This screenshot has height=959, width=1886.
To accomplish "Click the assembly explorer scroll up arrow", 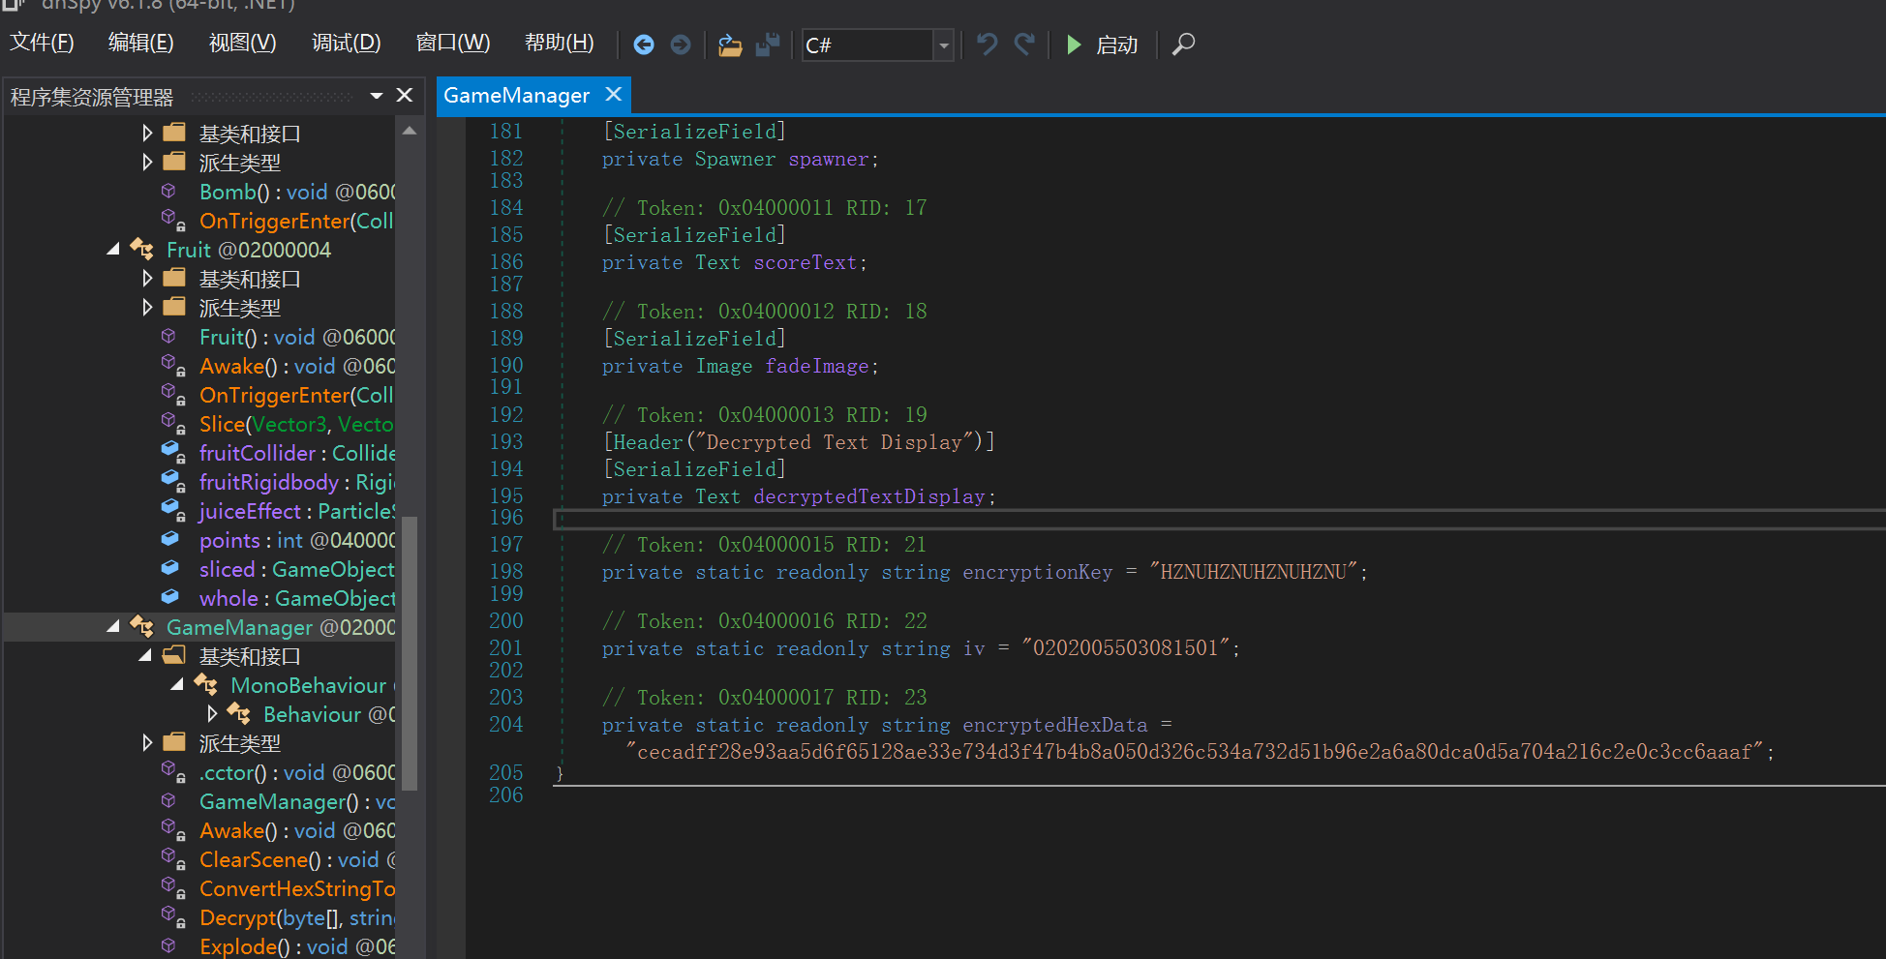I will [410, 131].
